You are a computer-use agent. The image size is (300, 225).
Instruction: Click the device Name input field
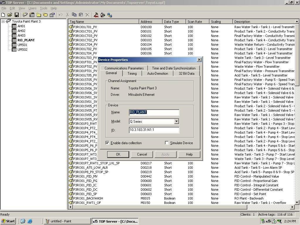click(x=154, y=112)
